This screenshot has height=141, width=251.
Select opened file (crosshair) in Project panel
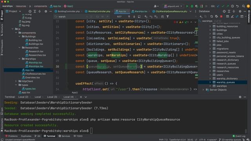30,11
